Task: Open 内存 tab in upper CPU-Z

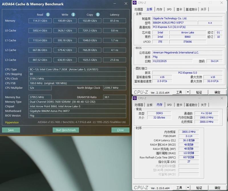Action: click(159, 9)
